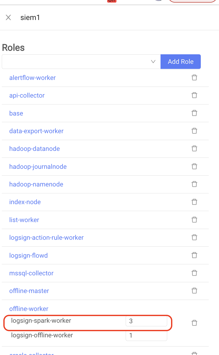Delete the alertflow-worker role
219x355 pixels.
pyautogui.click(x=194, y=77)
